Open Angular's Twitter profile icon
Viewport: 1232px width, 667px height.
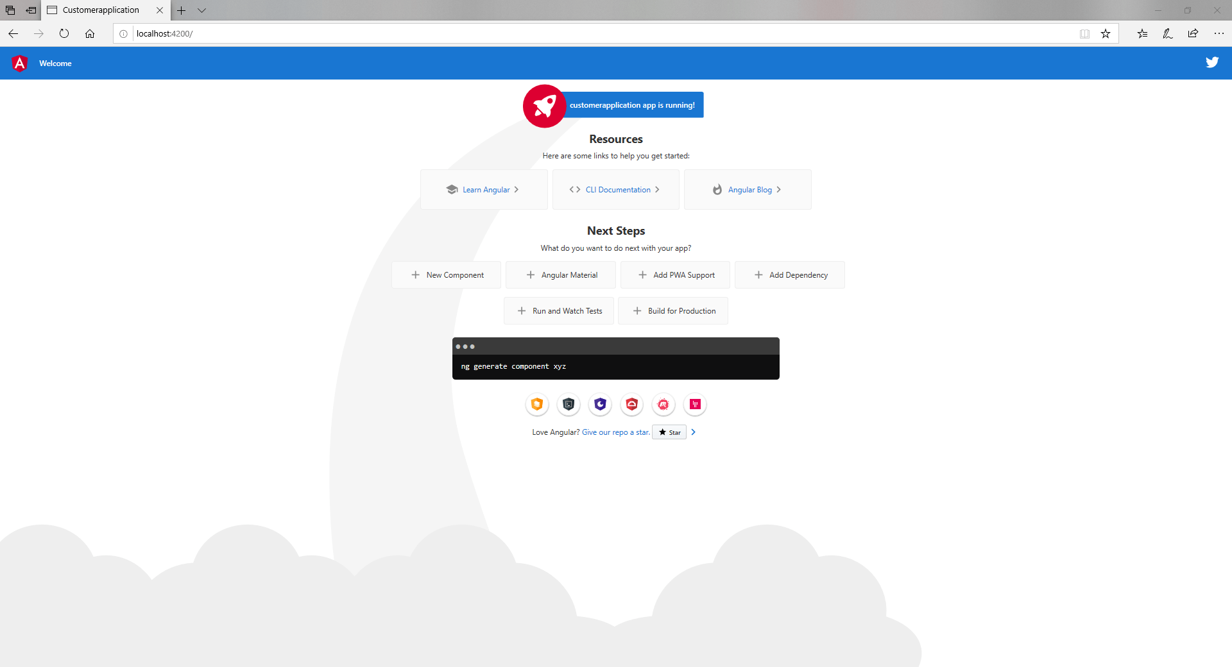[1212, 62]
